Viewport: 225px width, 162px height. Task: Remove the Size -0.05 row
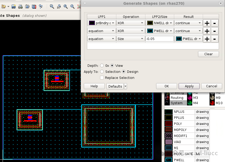[x=215, y=39]
